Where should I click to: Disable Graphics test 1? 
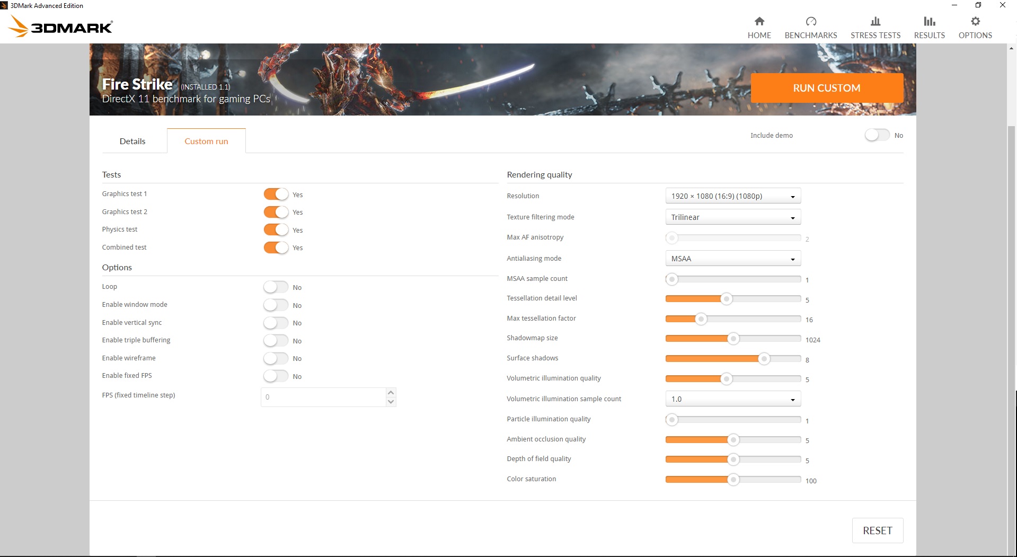click(x=276, y=194)
